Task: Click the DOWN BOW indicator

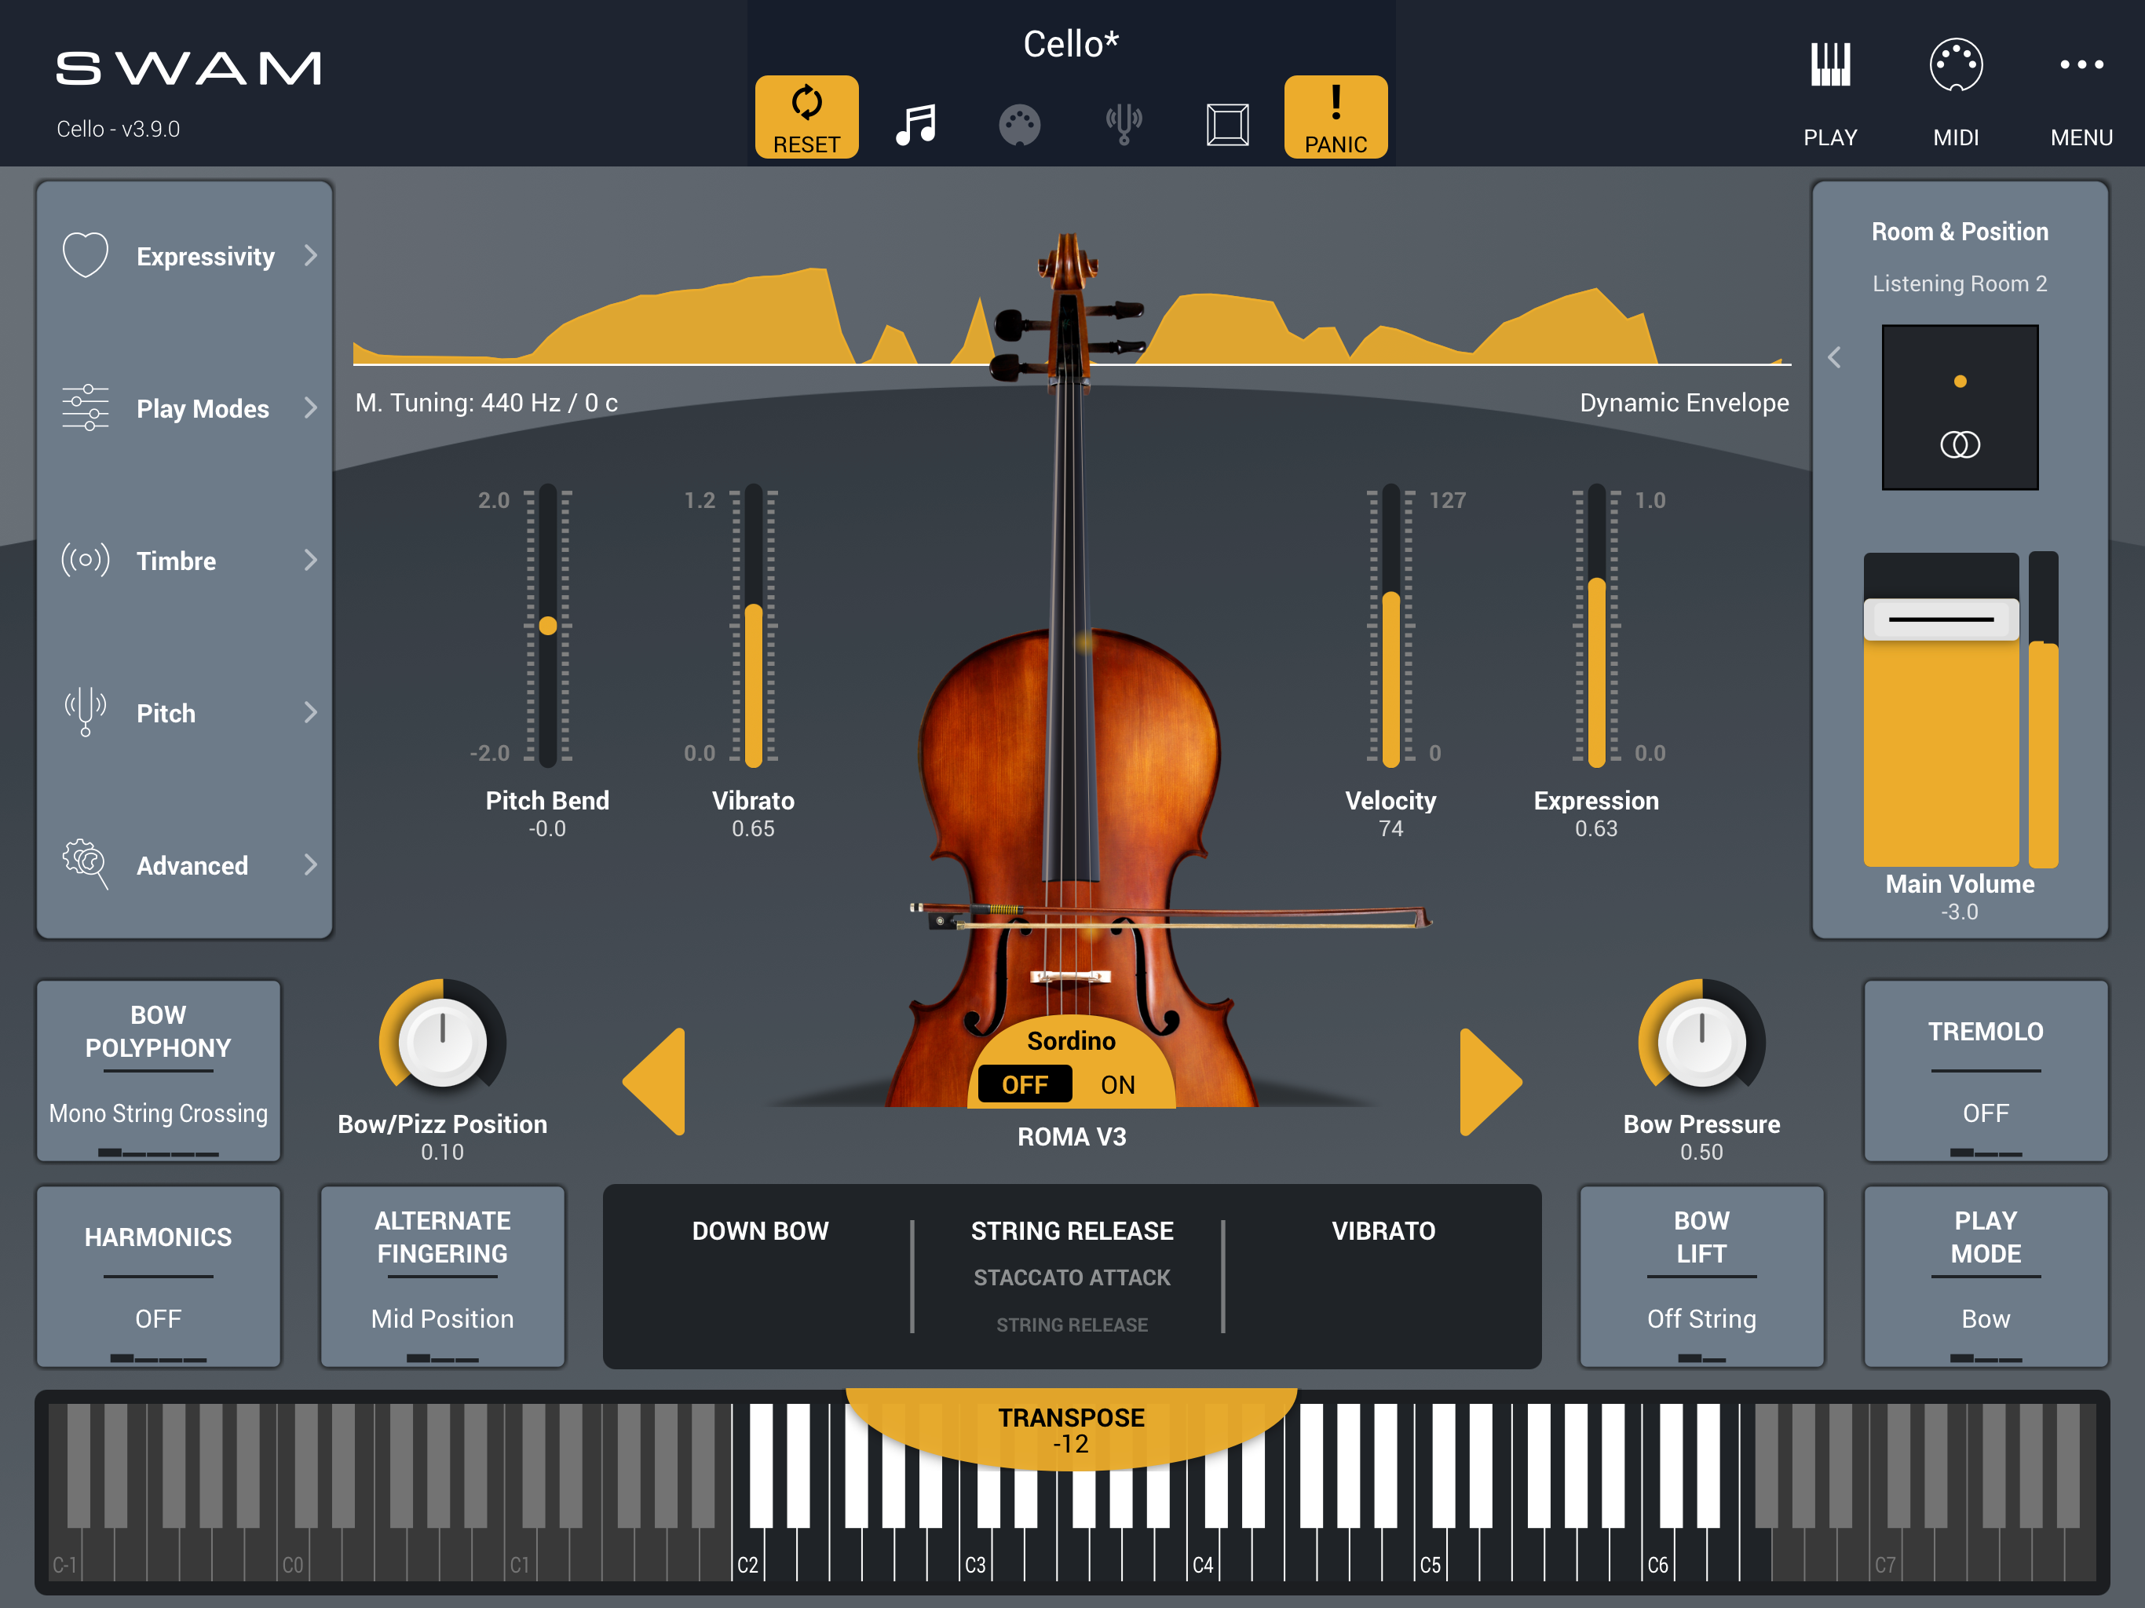Action: pos(760,1230)
